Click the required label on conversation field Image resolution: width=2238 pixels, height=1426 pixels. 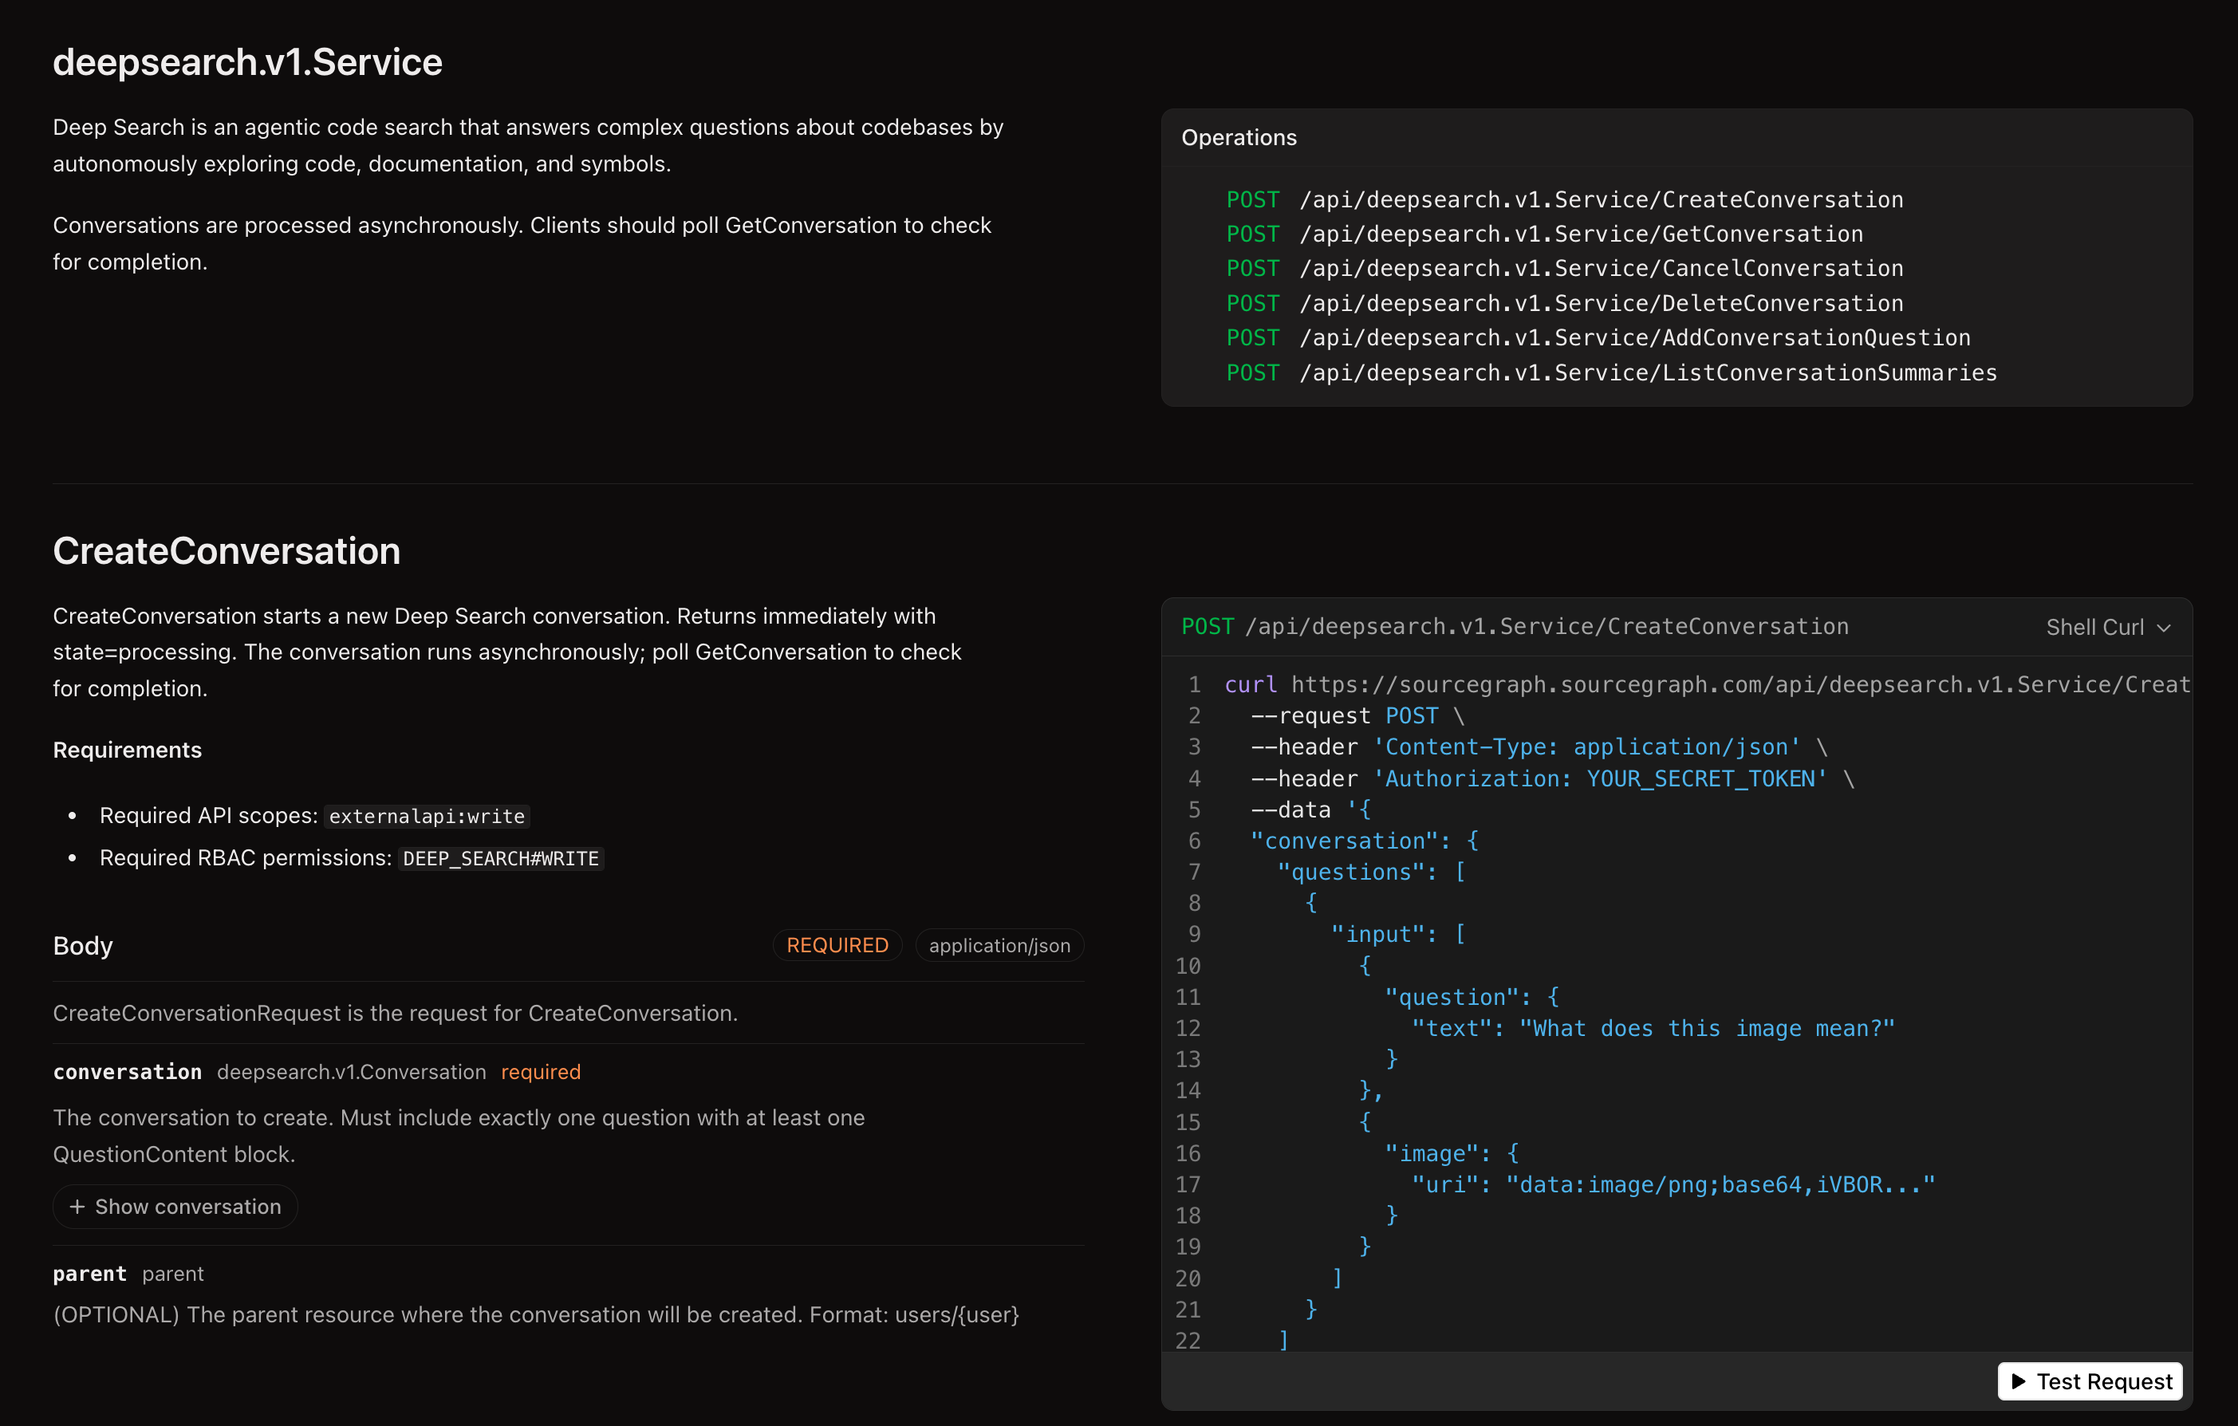(540, 1071)
